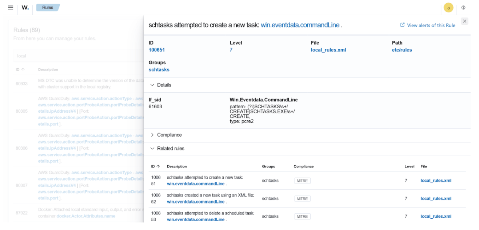Click the Wazuh logo icon
This screenshot has width=479, height=230.
[x=25, y=8]
